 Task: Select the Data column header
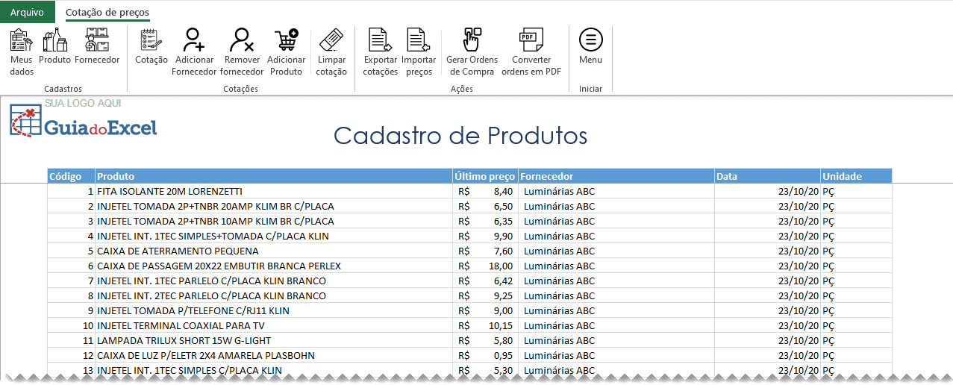(x=767, y=176)
